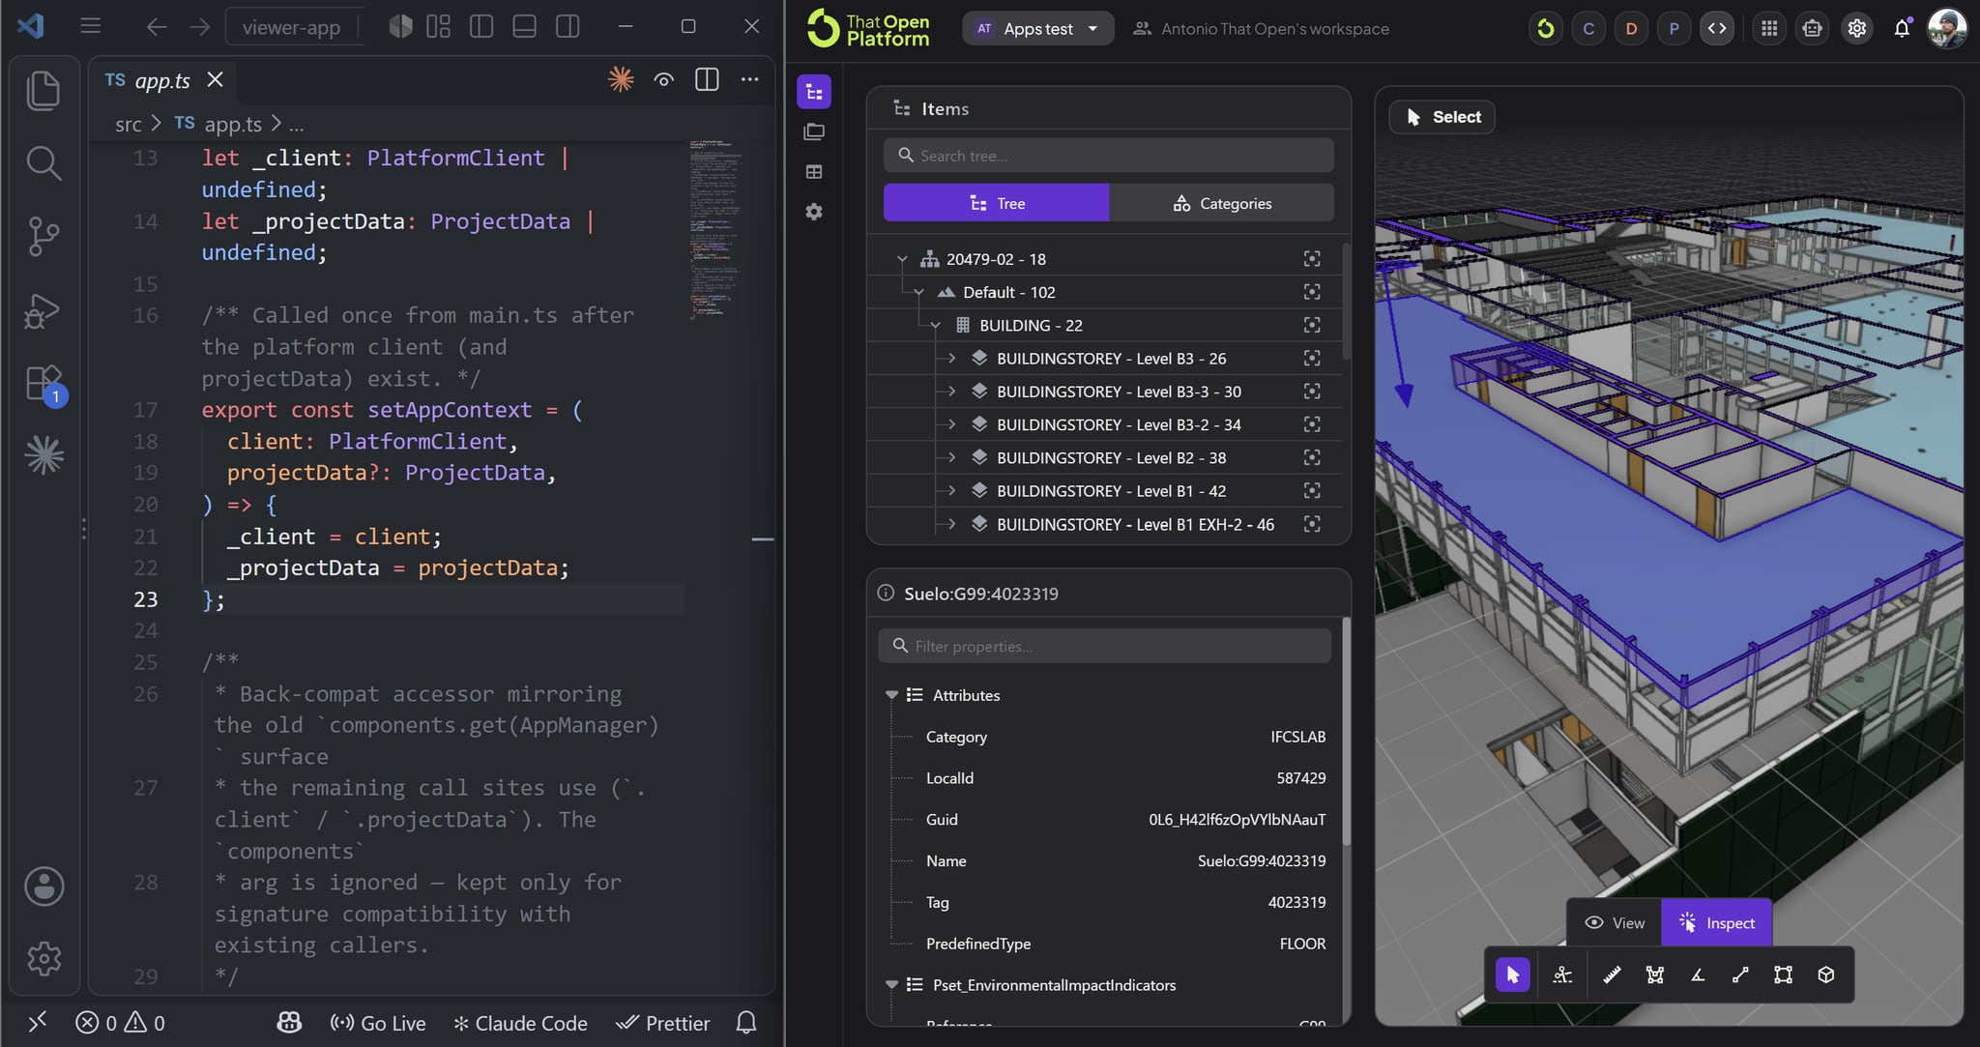Switch to the Tree tab
The image size is (1980, 1047).
996,203
